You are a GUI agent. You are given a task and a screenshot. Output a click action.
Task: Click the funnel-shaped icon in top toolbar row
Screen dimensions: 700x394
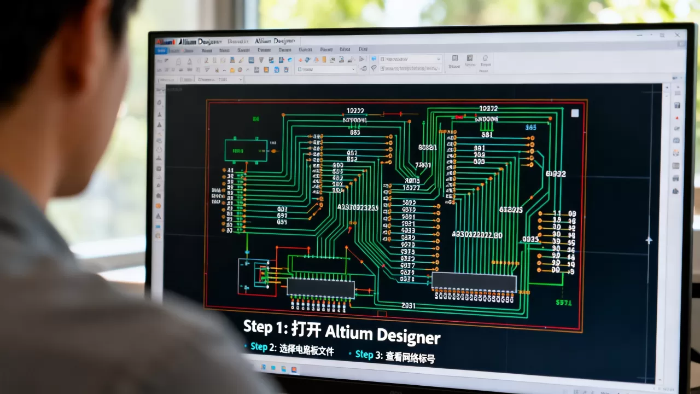point(261,60)
